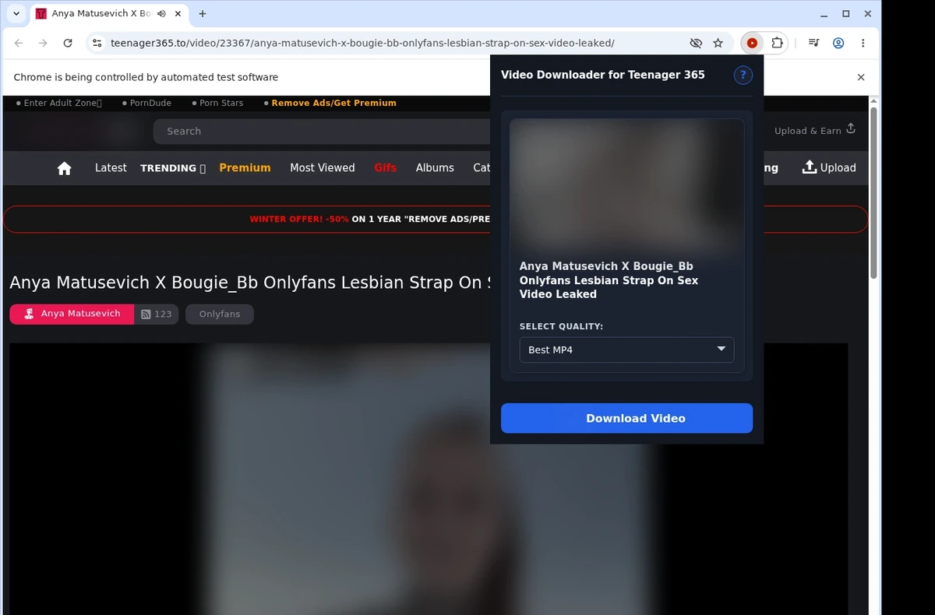Click the Home icon in the site navigation
The image size is (935, 615).
65,168
